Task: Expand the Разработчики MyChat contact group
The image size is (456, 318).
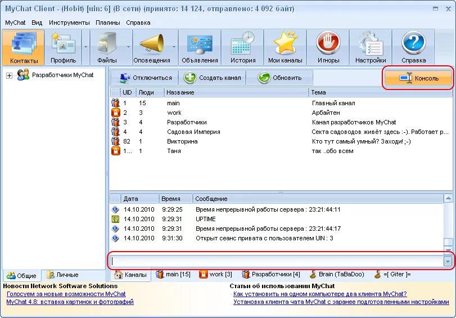Action: tap(9, 76)
